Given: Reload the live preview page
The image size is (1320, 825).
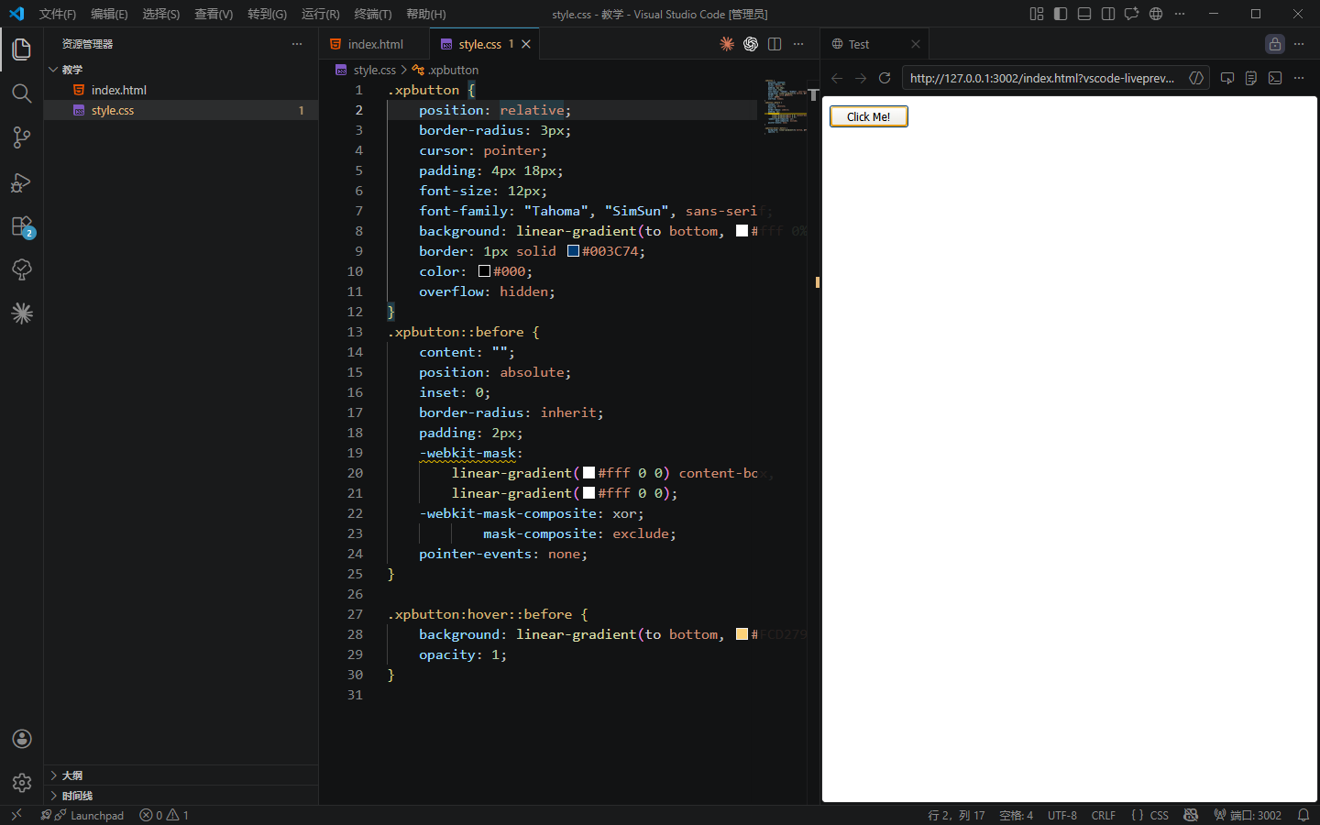Looking at the screenshot, I should point(885,78).
